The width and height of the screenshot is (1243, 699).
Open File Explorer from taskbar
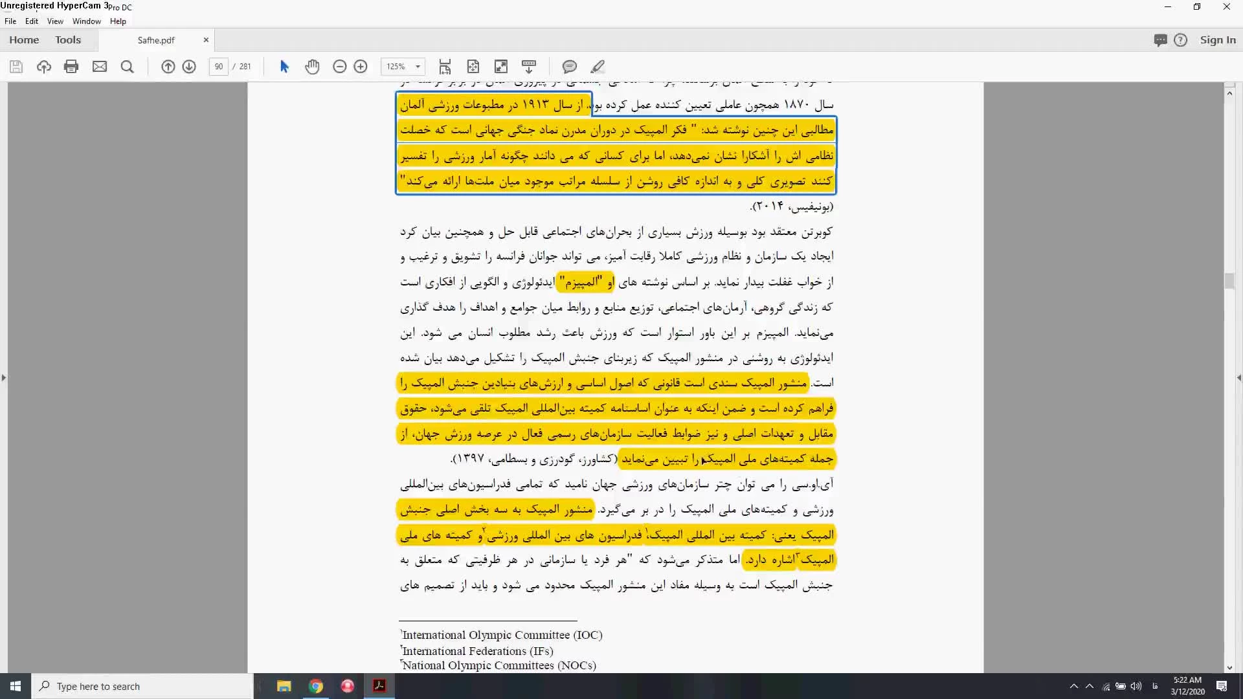pos(284,686)
